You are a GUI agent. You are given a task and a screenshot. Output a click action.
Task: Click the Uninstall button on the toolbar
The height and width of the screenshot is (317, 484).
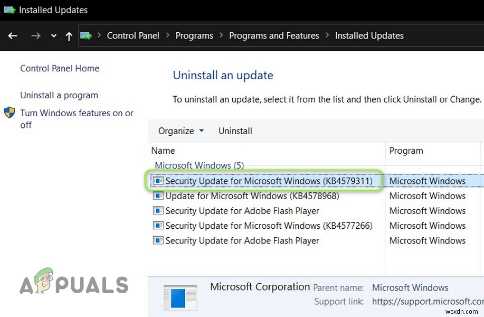point(235,130)
